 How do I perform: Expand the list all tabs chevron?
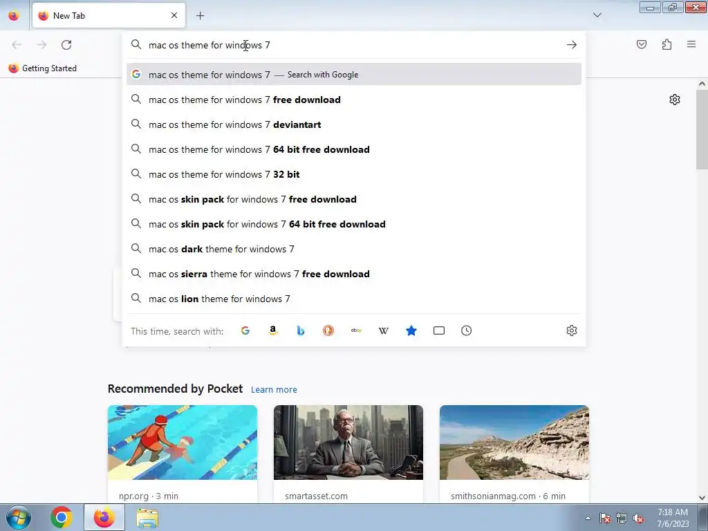(597, 15)
